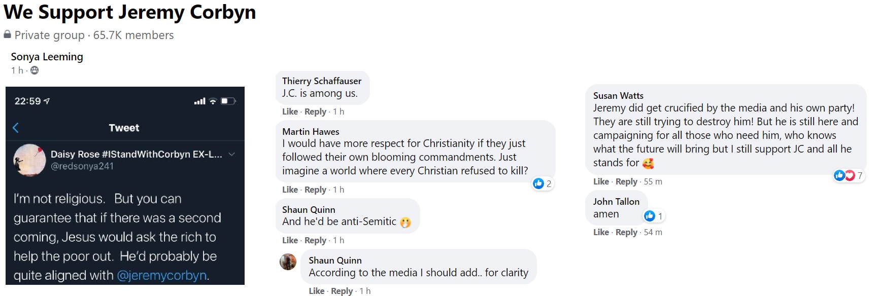Image resolution: width=878 pixels, height=296 pixels.
Task: Reply to Shaun Quinn's clarification reply
Action: (x=342, y=291)
